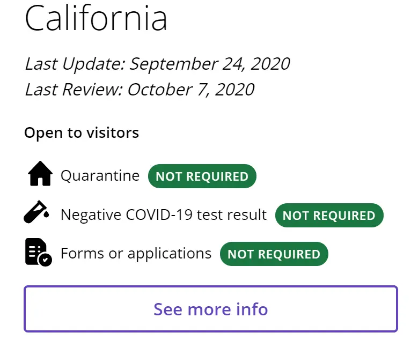Select the Quarantine NOT REQUIRED badge
The image size is (411, 340).
coord(202,176)
